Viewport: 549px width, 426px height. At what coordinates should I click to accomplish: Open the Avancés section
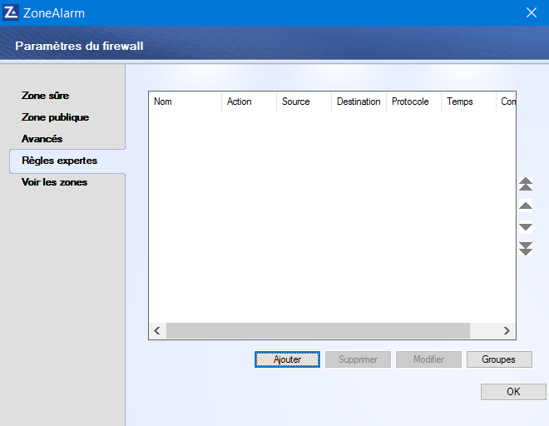[42, 139]
